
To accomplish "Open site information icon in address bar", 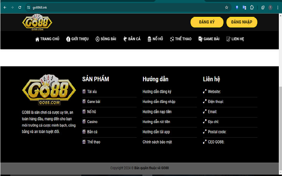I will point(29,7).
